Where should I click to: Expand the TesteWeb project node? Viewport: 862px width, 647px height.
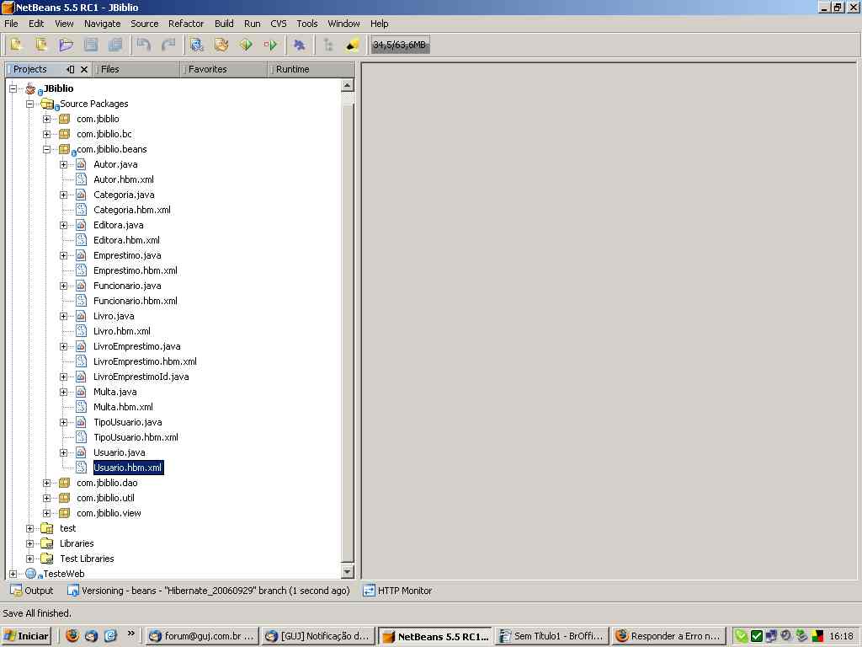pos(13,574)
